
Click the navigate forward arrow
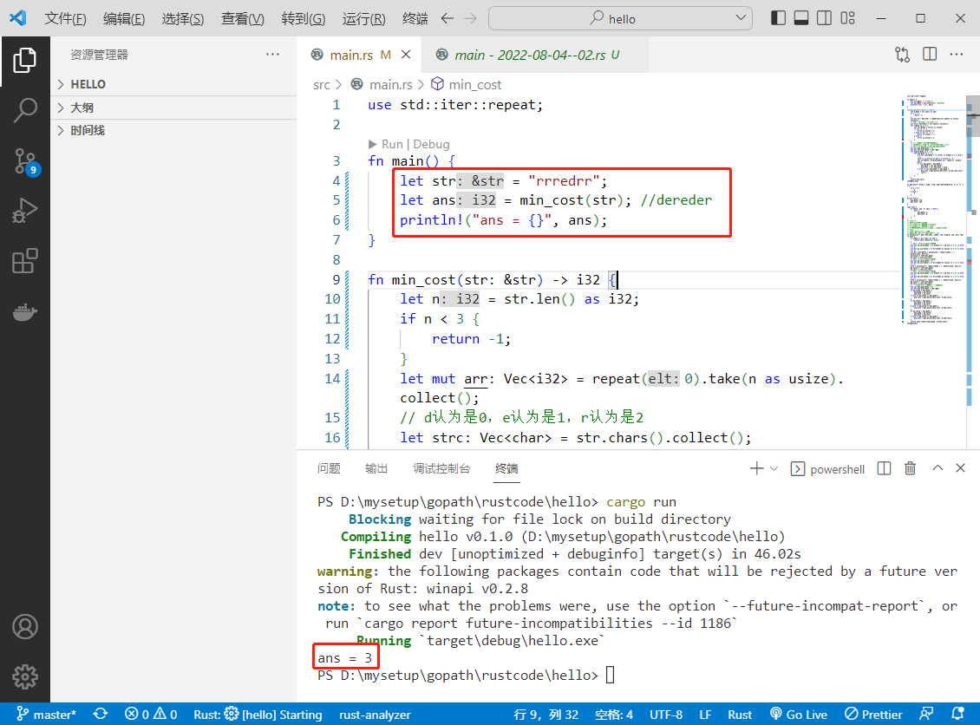471,19
